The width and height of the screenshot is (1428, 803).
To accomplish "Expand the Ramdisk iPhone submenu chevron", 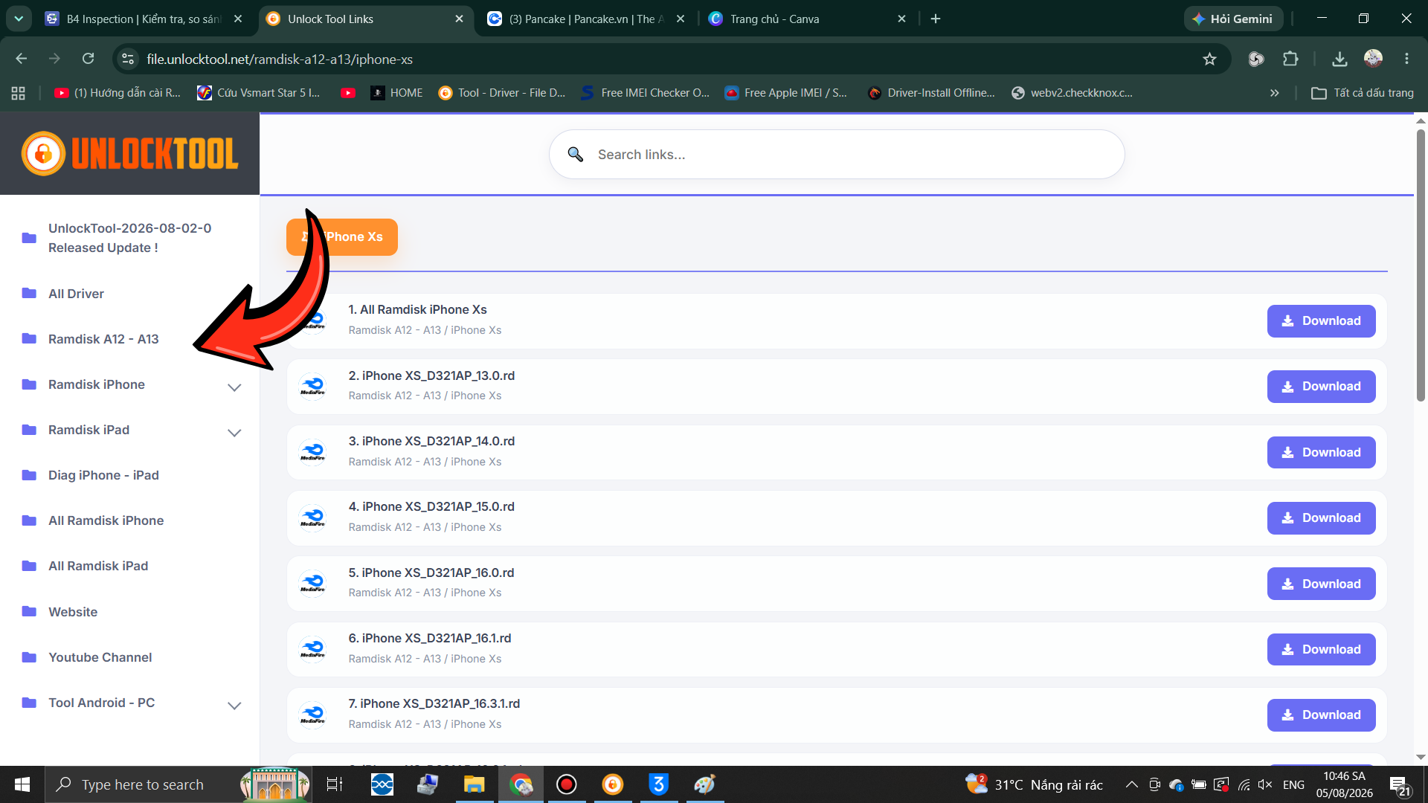I will [x=234, y=387].
